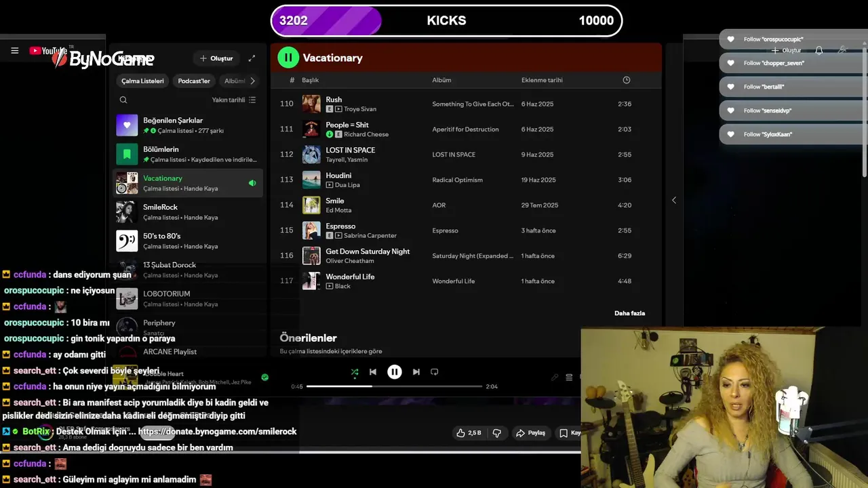Click the Bölümlerin bookmark cover icon
The height and width of the screenshot is (488, 868).
point(127,154)
